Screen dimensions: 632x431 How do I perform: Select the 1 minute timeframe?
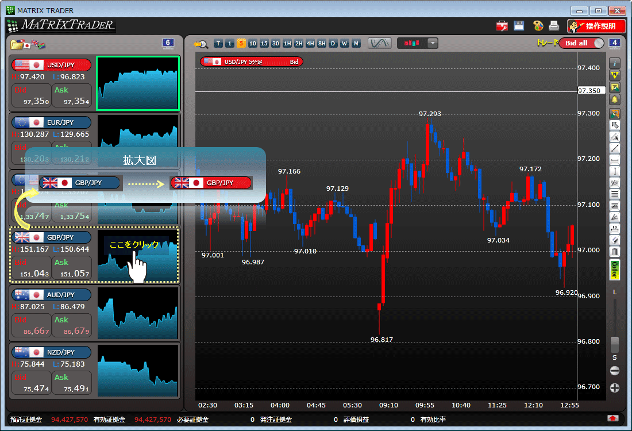point(230,44)
